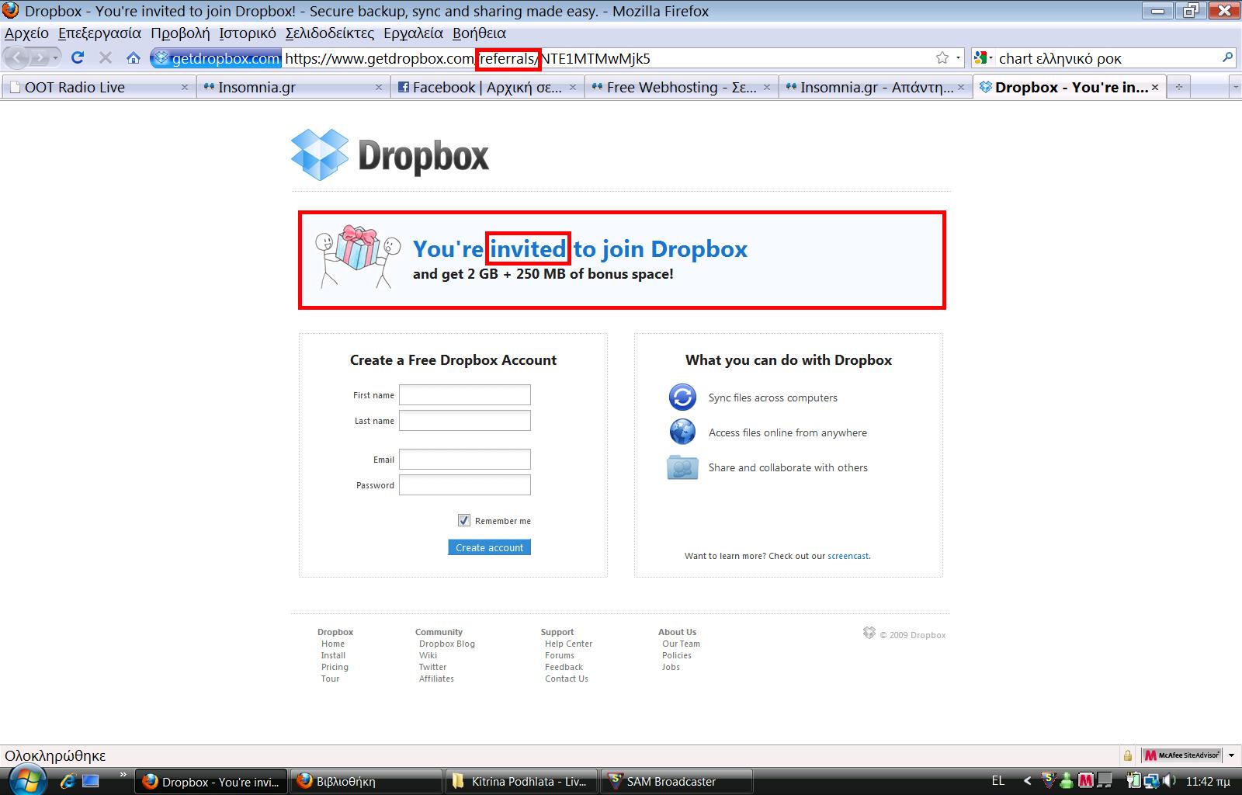Switch to the Facebook tab
Viewport: 1242px width, 795px height.
coord(487,87)
